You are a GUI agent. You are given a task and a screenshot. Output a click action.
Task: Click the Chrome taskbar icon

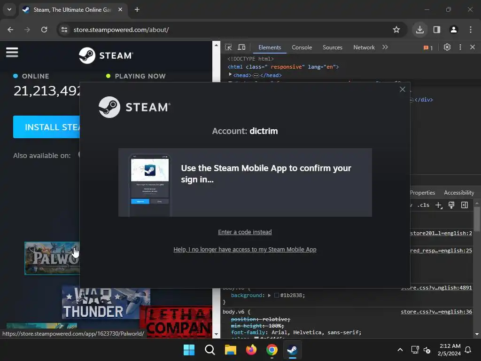click(x=272, y=350)
